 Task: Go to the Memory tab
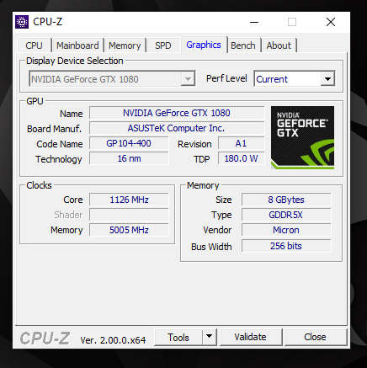[125, 45]
